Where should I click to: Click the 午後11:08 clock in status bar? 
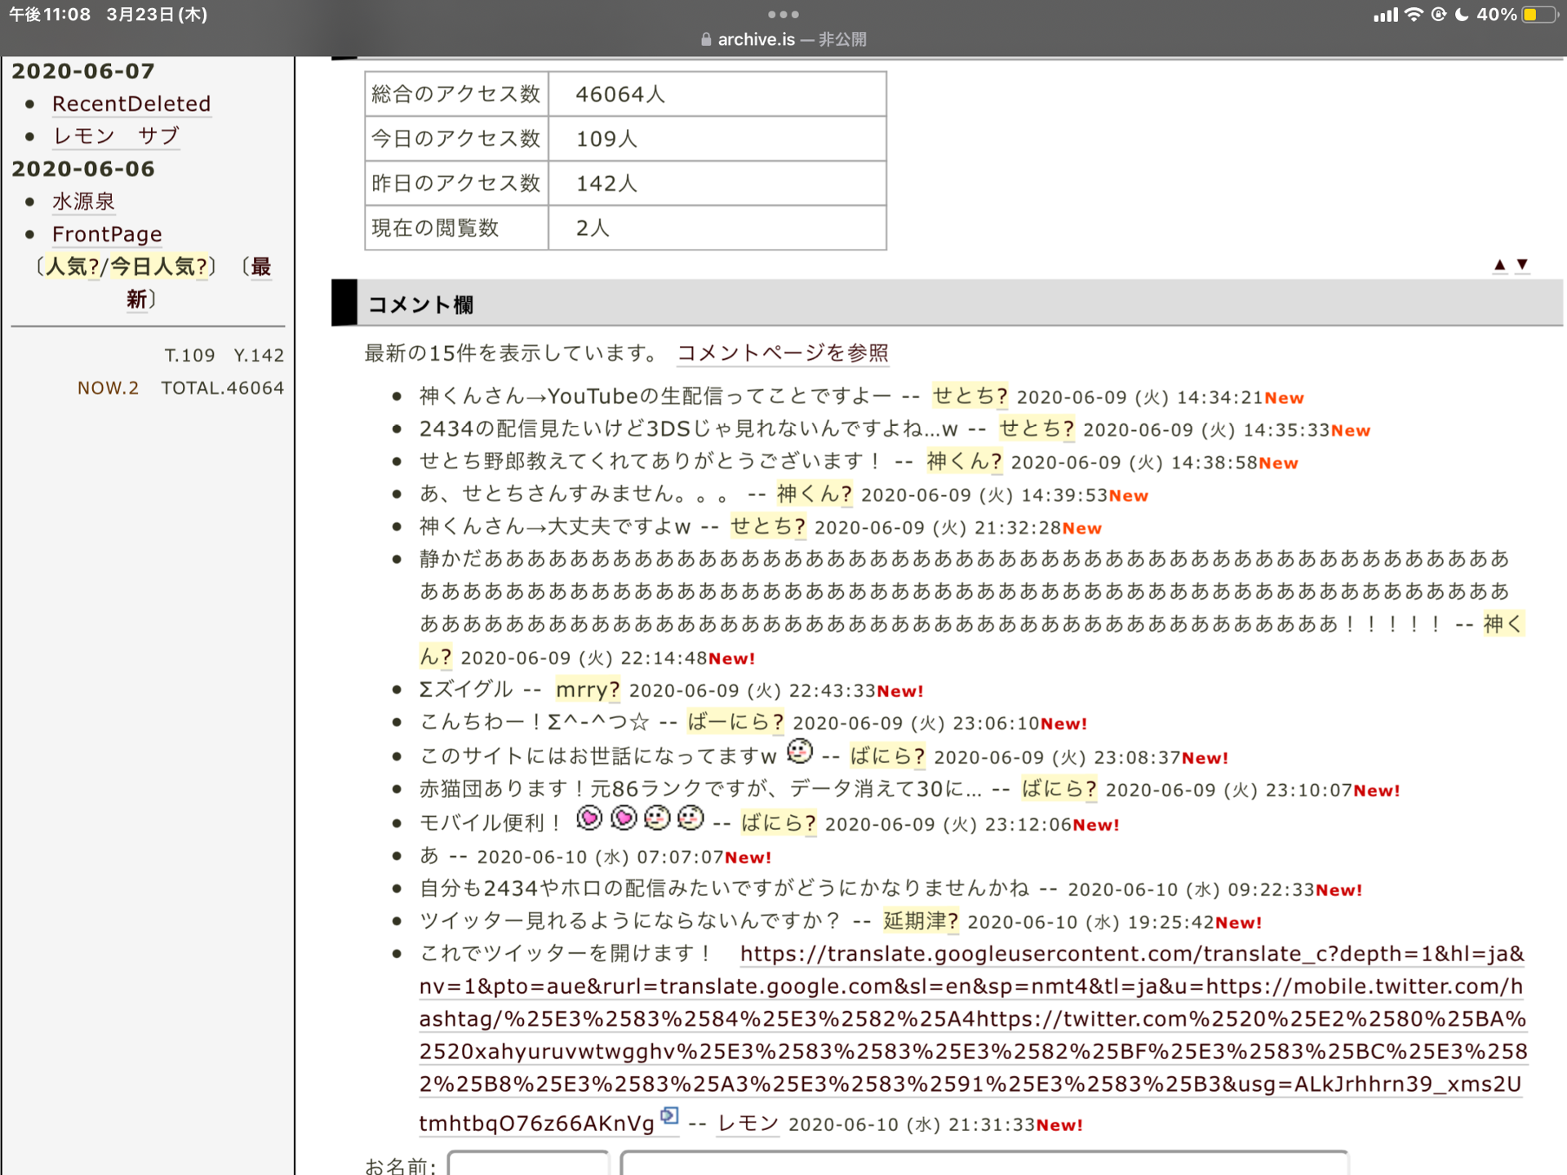49,15
